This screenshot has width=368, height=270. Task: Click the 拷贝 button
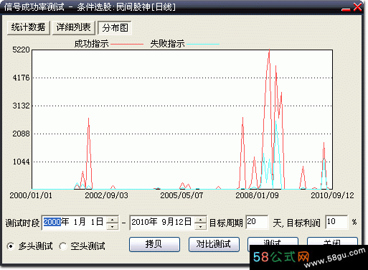pyautogui.click(x=154, y=244)
